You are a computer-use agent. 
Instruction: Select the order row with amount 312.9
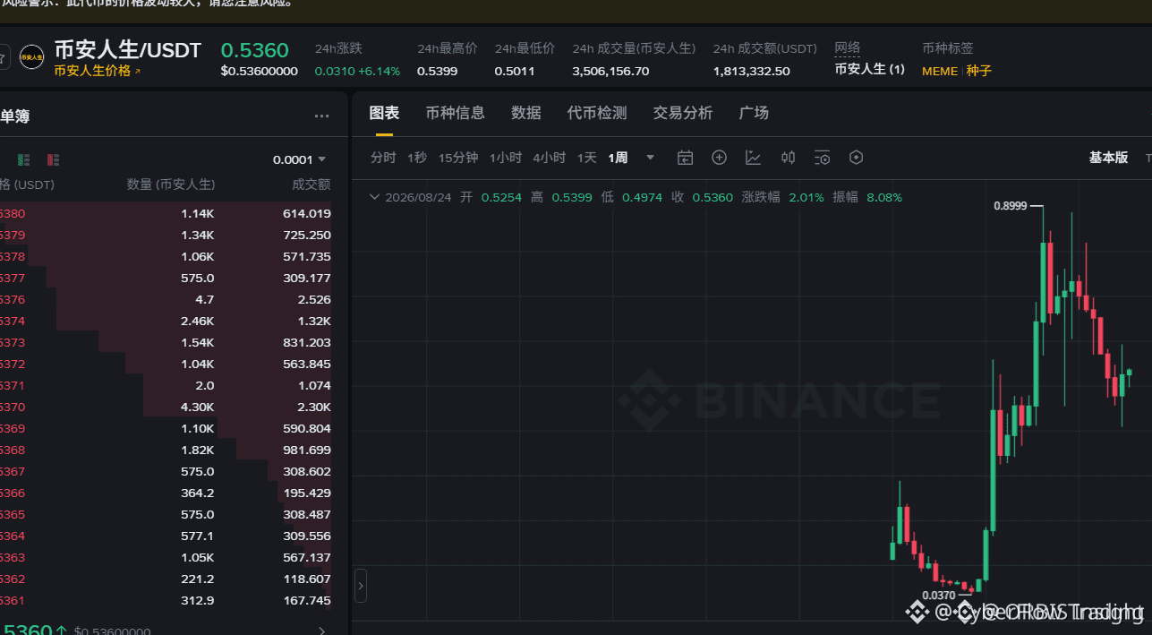pyautogui.click(x=166, y=600)
